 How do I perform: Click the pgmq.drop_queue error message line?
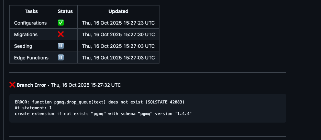coord(102,102)
